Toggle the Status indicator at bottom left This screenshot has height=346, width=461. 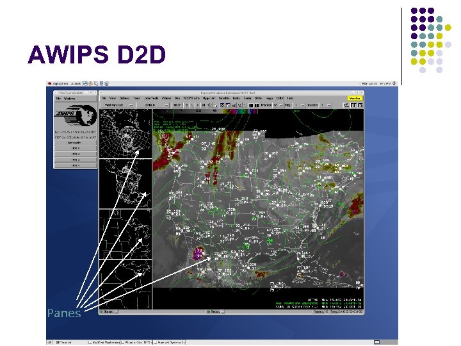(x=109, y=311)
